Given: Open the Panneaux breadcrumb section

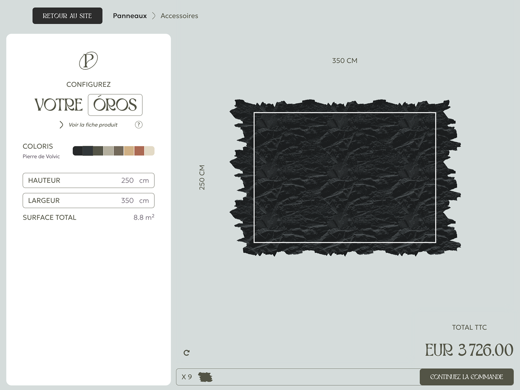Looking at the screenshot, I should (x=130, y=16).
